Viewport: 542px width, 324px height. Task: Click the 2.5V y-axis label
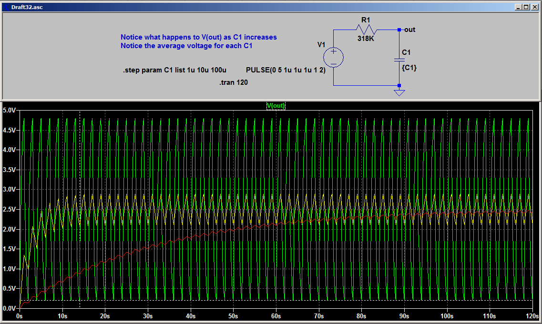pos(9,209)
